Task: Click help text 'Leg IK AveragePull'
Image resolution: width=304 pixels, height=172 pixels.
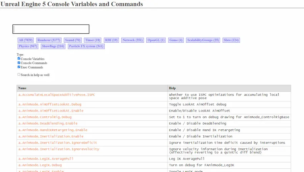Action: coord(187,159)
